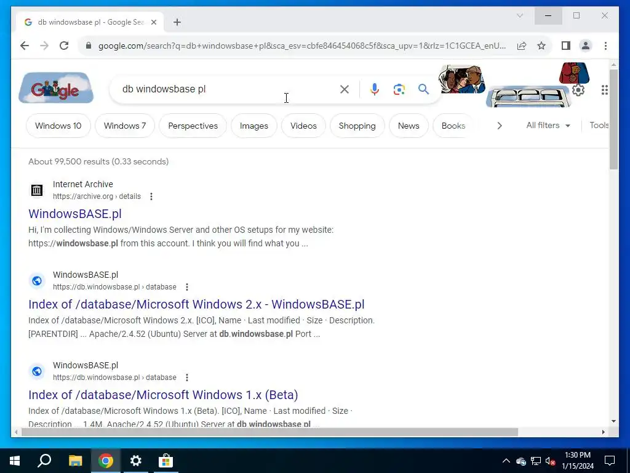
Task: View site information lock icon
Action: 89,46
